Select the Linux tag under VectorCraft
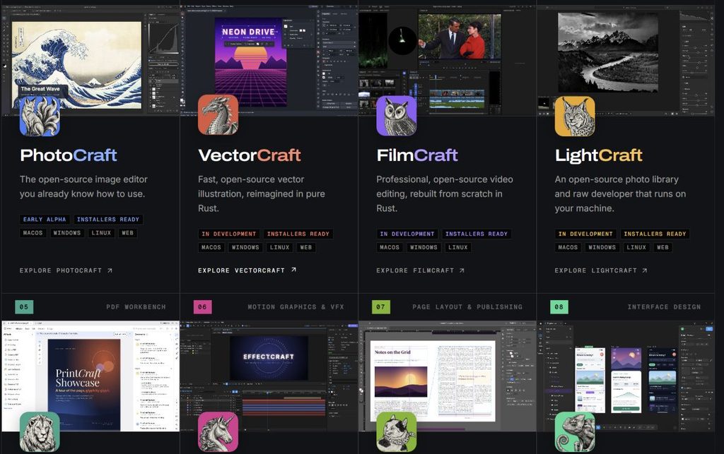This screenshot has width=724, height=454. point(279,247)
